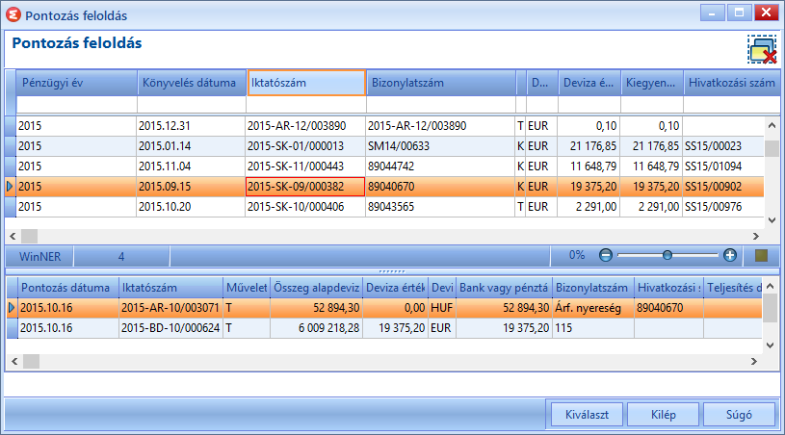Click the row indicator arrow of 2015-AR-10/003071
Image resolution: width=785 pixels, height=435 pixels.
coord(12,308)
